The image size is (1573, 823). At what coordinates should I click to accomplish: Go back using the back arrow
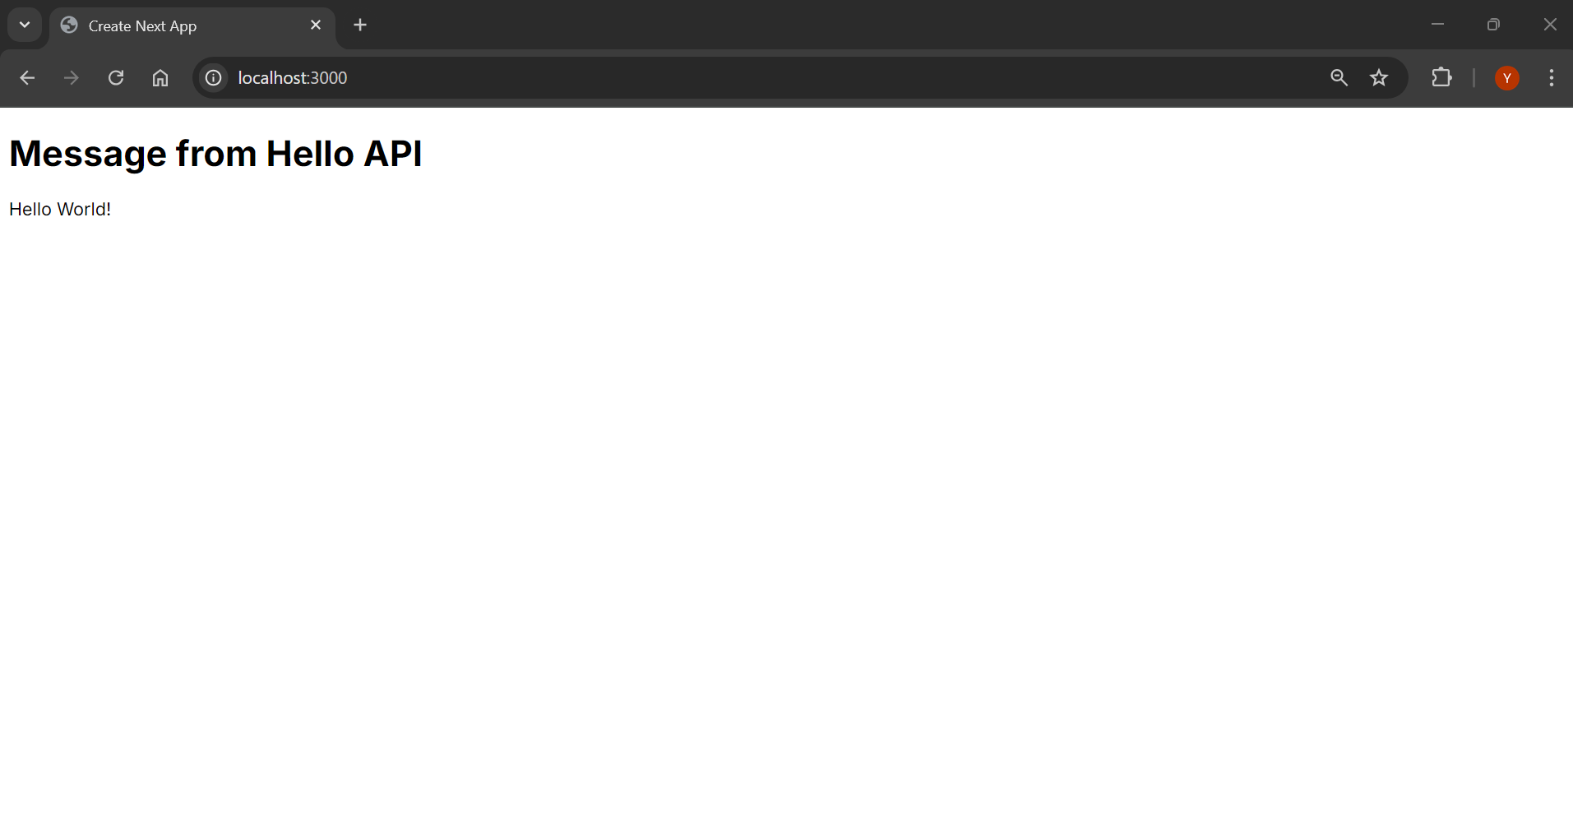pos(27,78)
